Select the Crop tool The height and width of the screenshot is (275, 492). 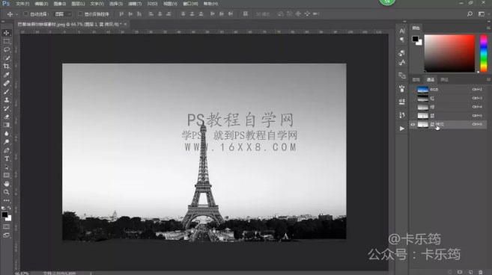point(6,67)
